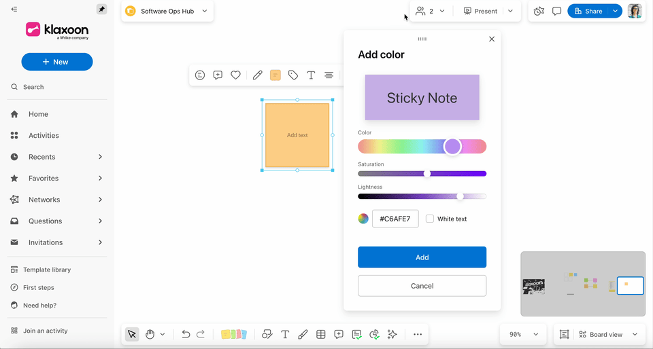Redo the last action
This screenshot has width=653, height=349.
[x=200, y=335]
